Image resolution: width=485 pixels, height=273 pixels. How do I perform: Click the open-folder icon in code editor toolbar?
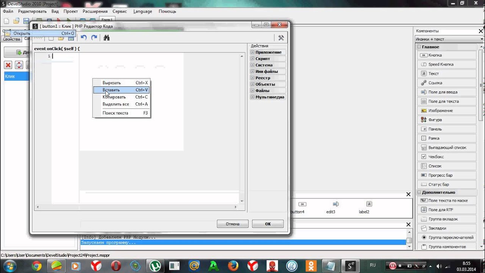point(61,38)
